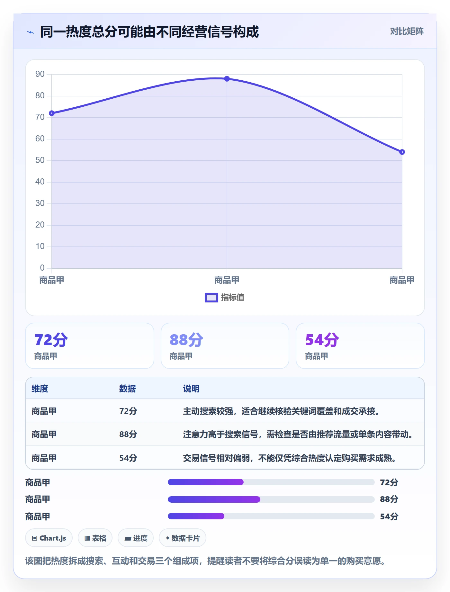Click the Chart.js chip
Screen dimensions: 450x592
[49, 538]
